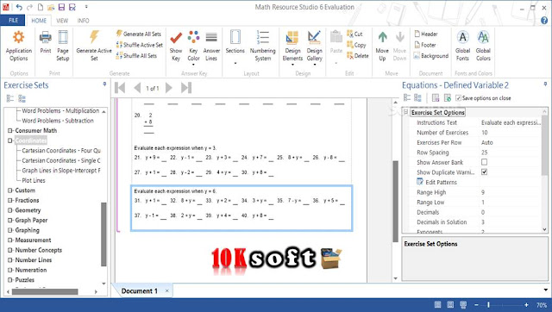The height and width of the screenshot is (312, 552).
Task: Expand Consumer Math category
Action: [9, 130]
